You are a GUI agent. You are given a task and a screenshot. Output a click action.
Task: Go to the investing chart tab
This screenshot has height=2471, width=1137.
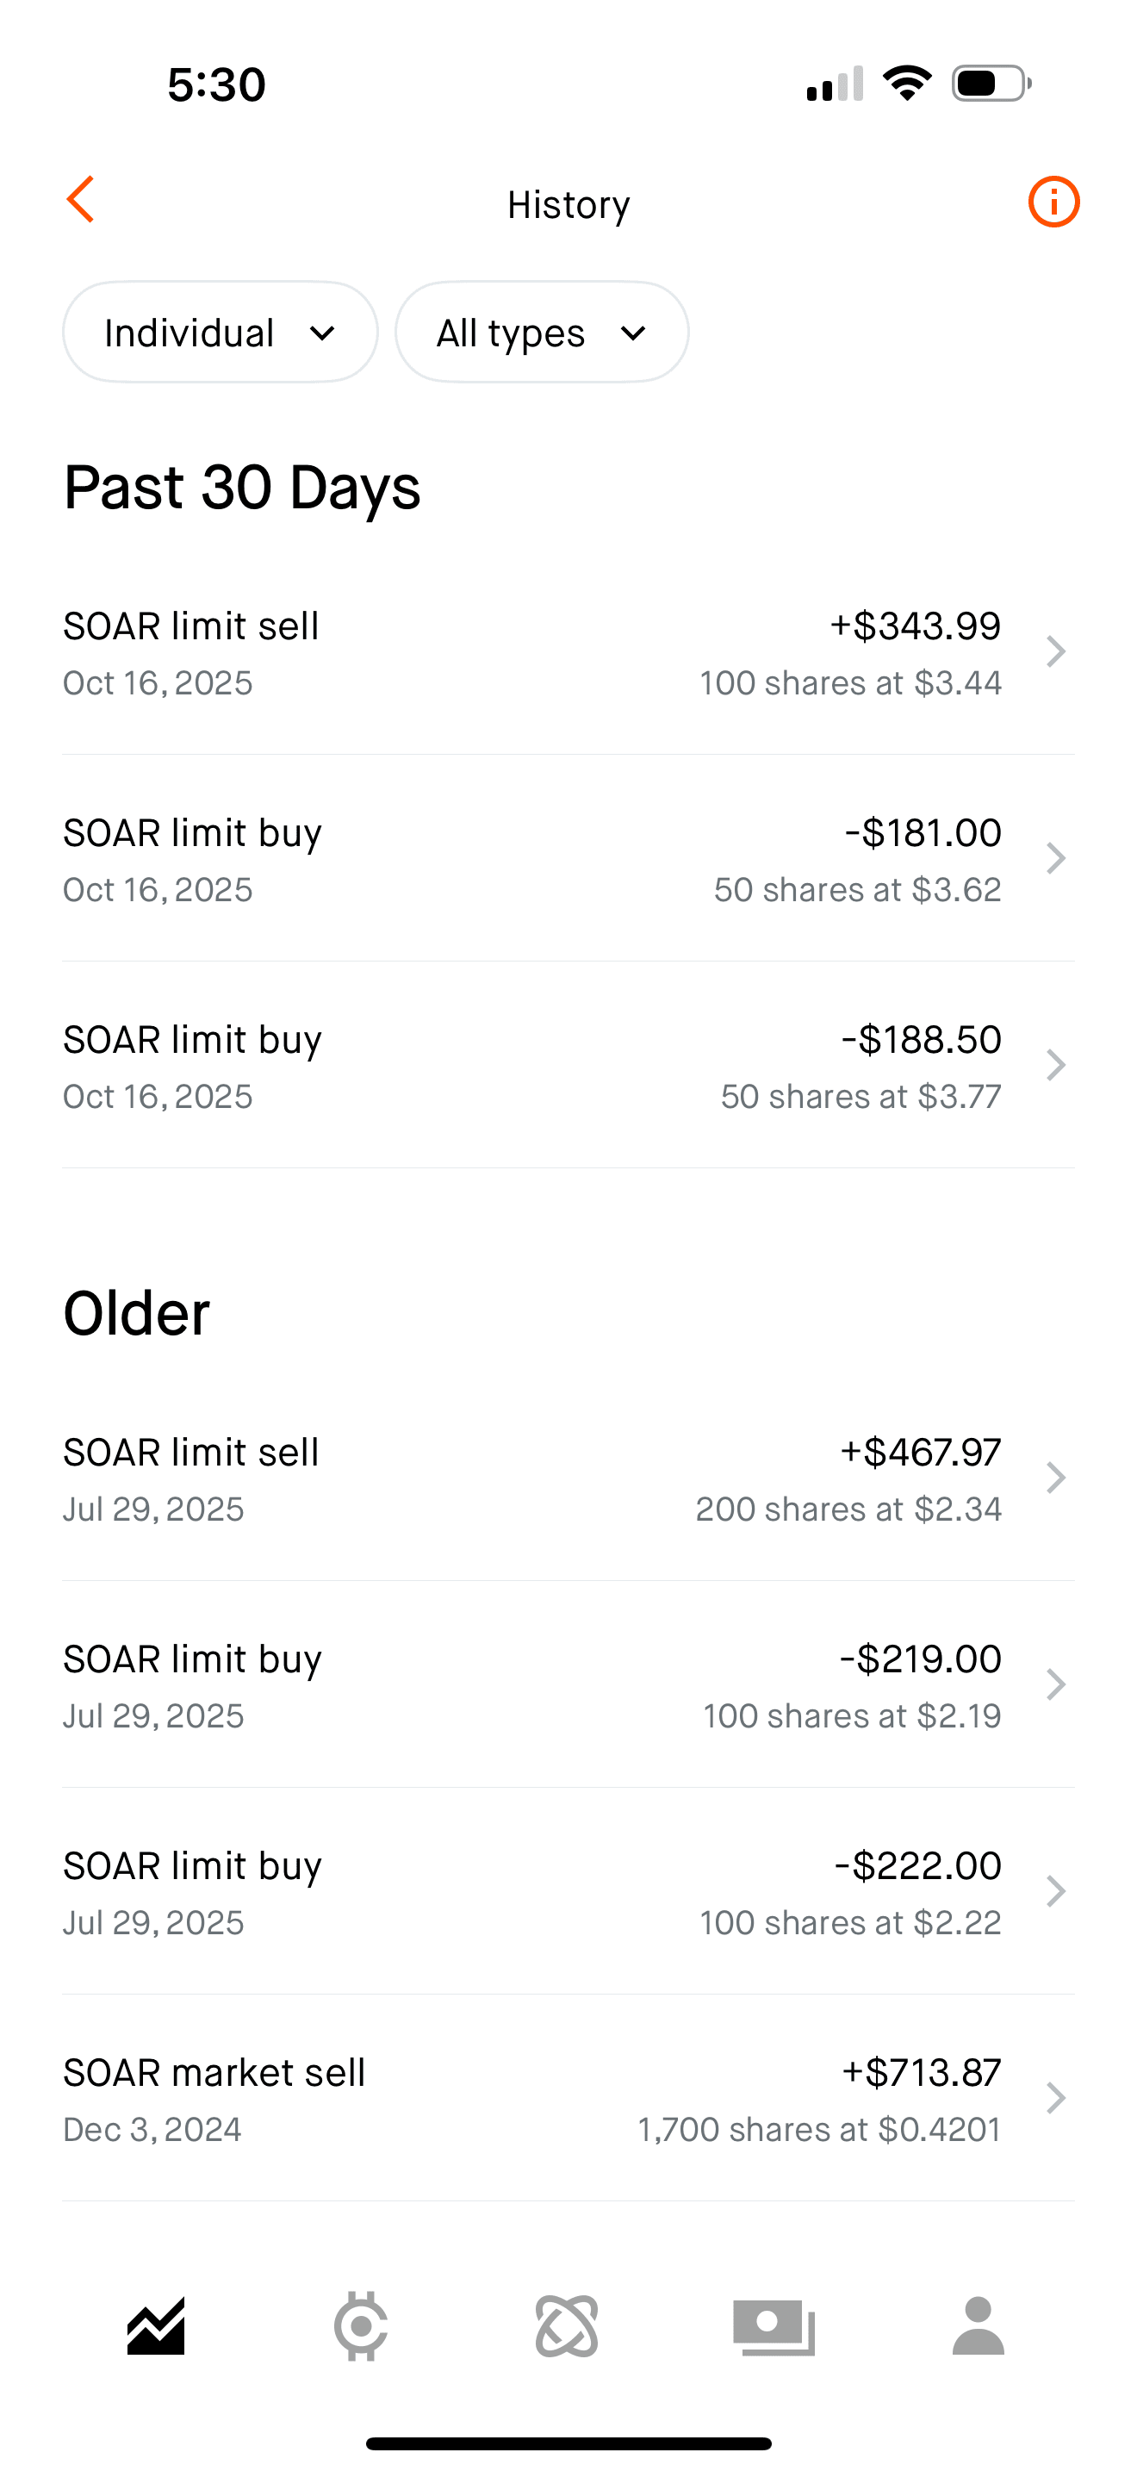click(x=156, y=2326)
